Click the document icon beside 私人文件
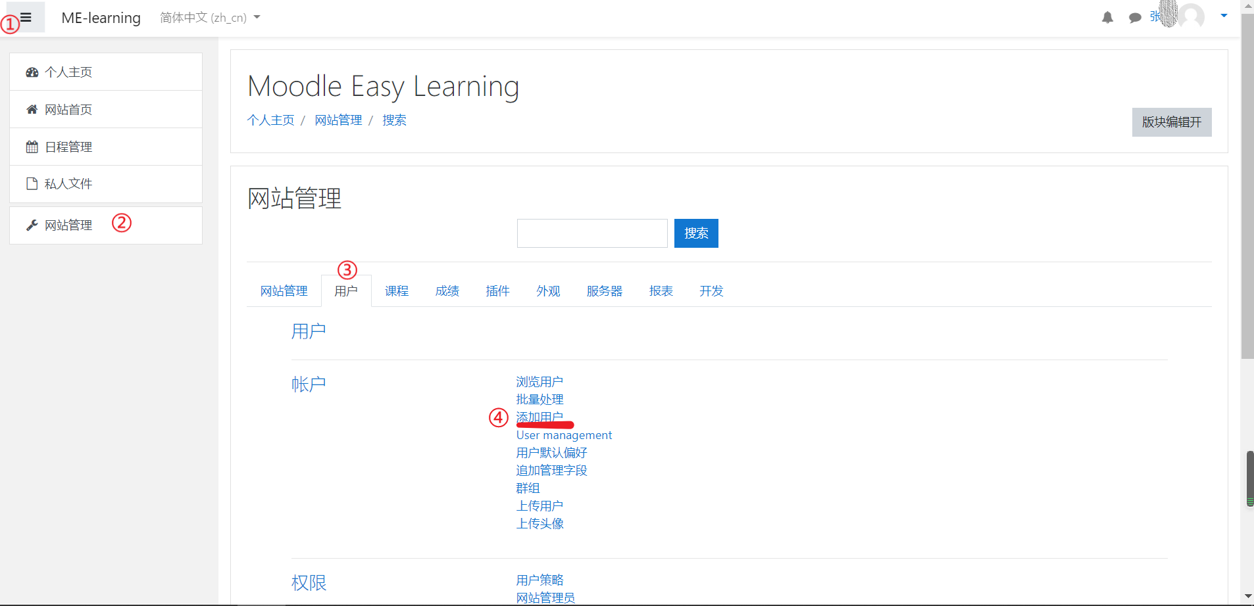The image size is (1254, 606). [32, 183]
